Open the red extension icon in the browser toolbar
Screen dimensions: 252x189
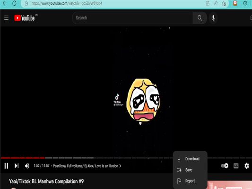(x=235, y=3)
